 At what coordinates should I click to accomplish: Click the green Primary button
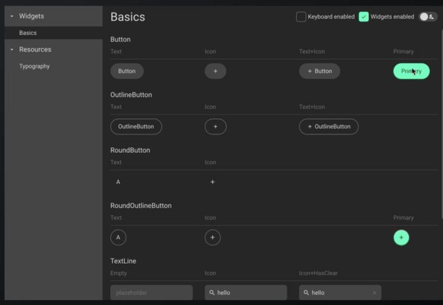click(x=411, y=71)
